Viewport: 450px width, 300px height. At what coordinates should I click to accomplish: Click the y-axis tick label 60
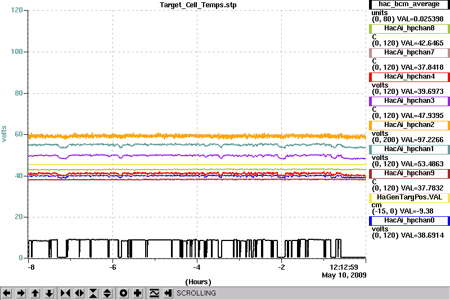pyautogui.click(x=19, y=134)
